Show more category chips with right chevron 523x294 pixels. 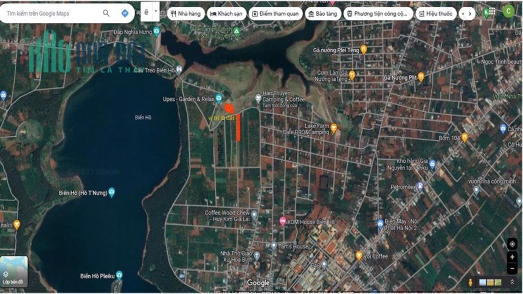coord(469,13)
